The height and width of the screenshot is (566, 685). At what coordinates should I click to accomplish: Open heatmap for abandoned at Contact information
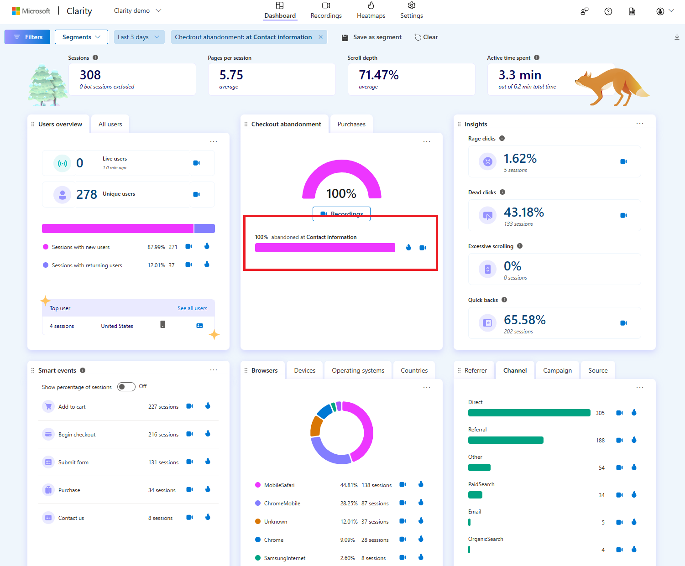click(x=408, y=247)
